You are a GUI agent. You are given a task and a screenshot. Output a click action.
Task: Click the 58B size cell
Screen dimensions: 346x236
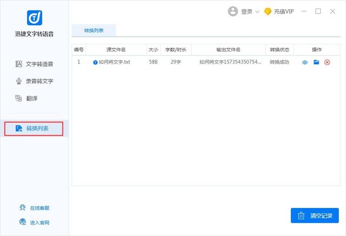pyautogui.click(x=153, y=62)
